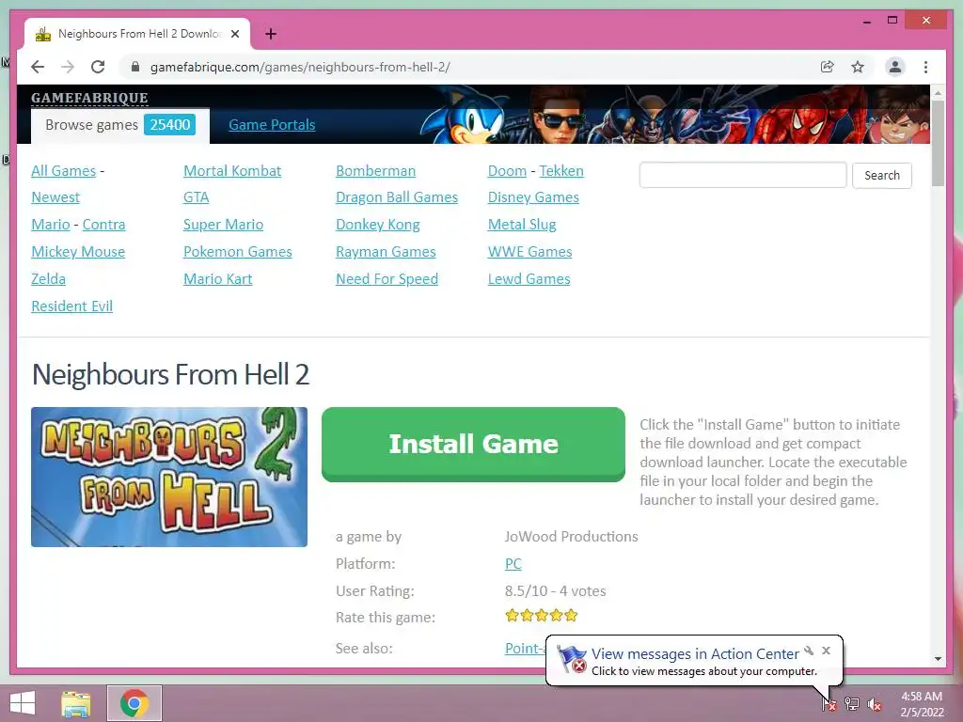Click the PC platform link
The image size is (963, 722).
point(513,564)
